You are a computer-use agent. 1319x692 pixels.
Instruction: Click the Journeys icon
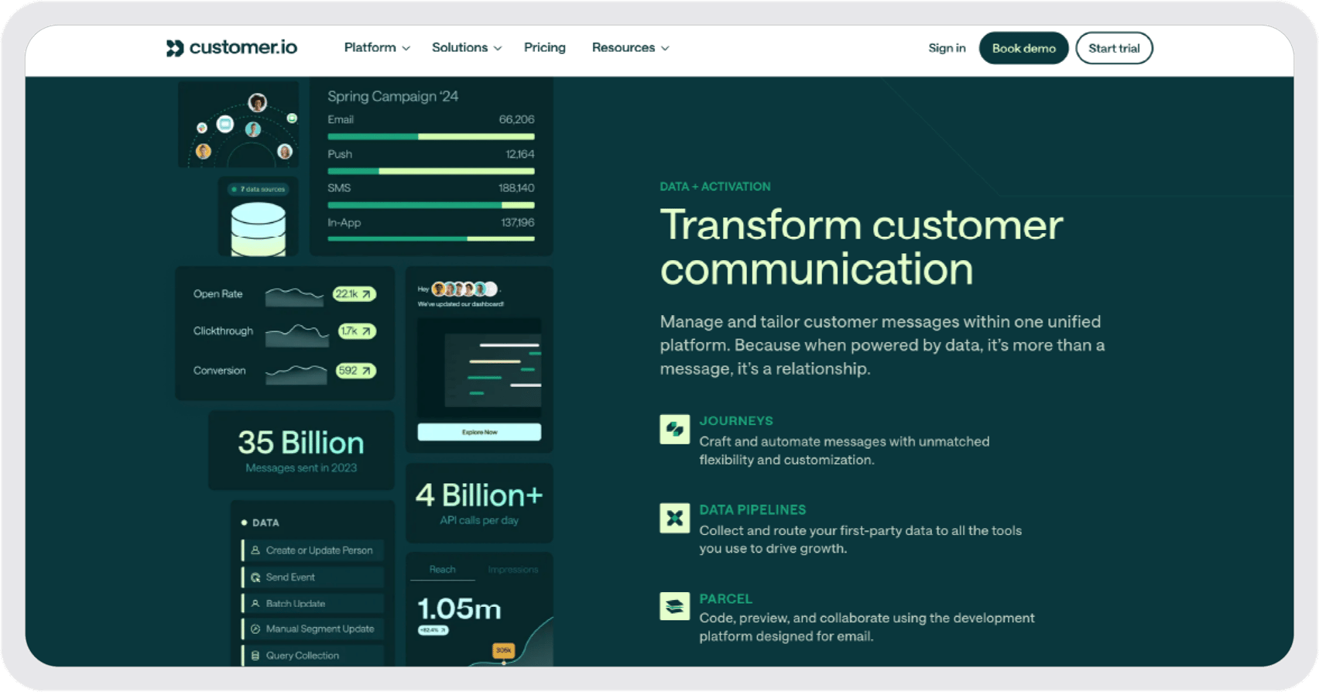[x=674, y=430]
